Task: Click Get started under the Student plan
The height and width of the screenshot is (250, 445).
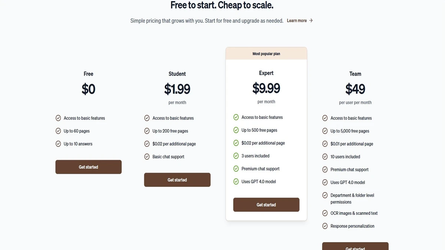Action: [x=177, y=180]
